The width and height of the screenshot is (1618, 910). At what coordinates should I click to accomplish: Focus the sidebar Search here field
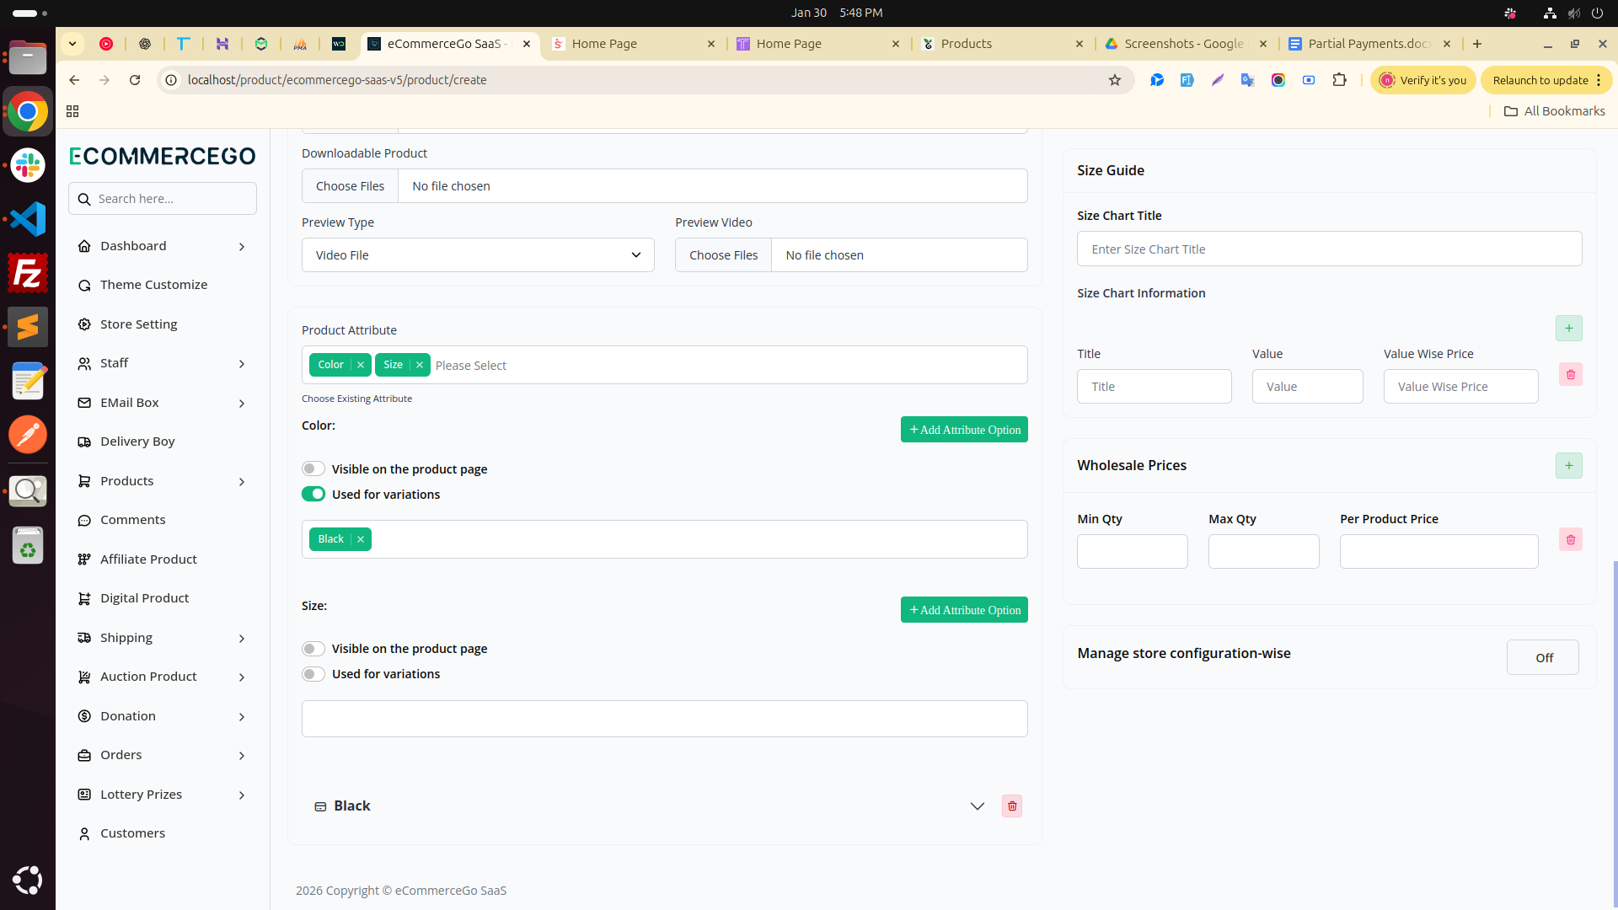162,199
